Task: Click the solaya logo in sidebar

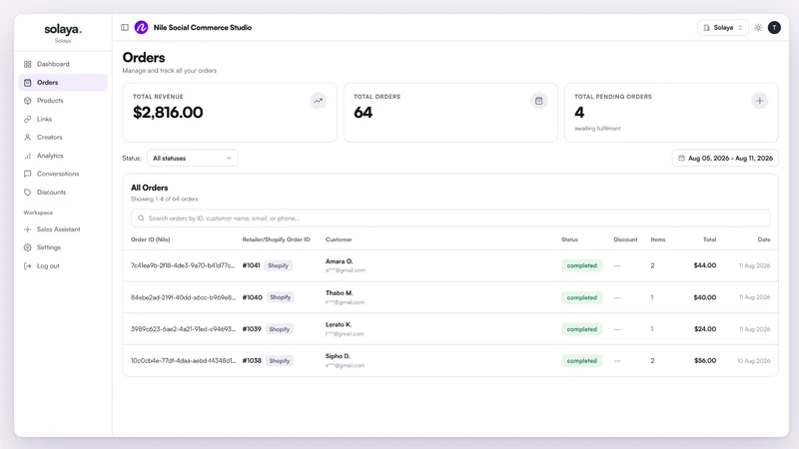Action: (x=63, y=30)
